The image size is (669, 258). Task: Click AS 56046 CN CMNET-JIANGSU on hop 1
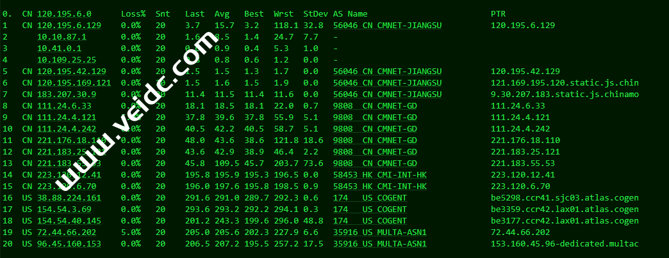pyautogui.click(x=388, y=25)
